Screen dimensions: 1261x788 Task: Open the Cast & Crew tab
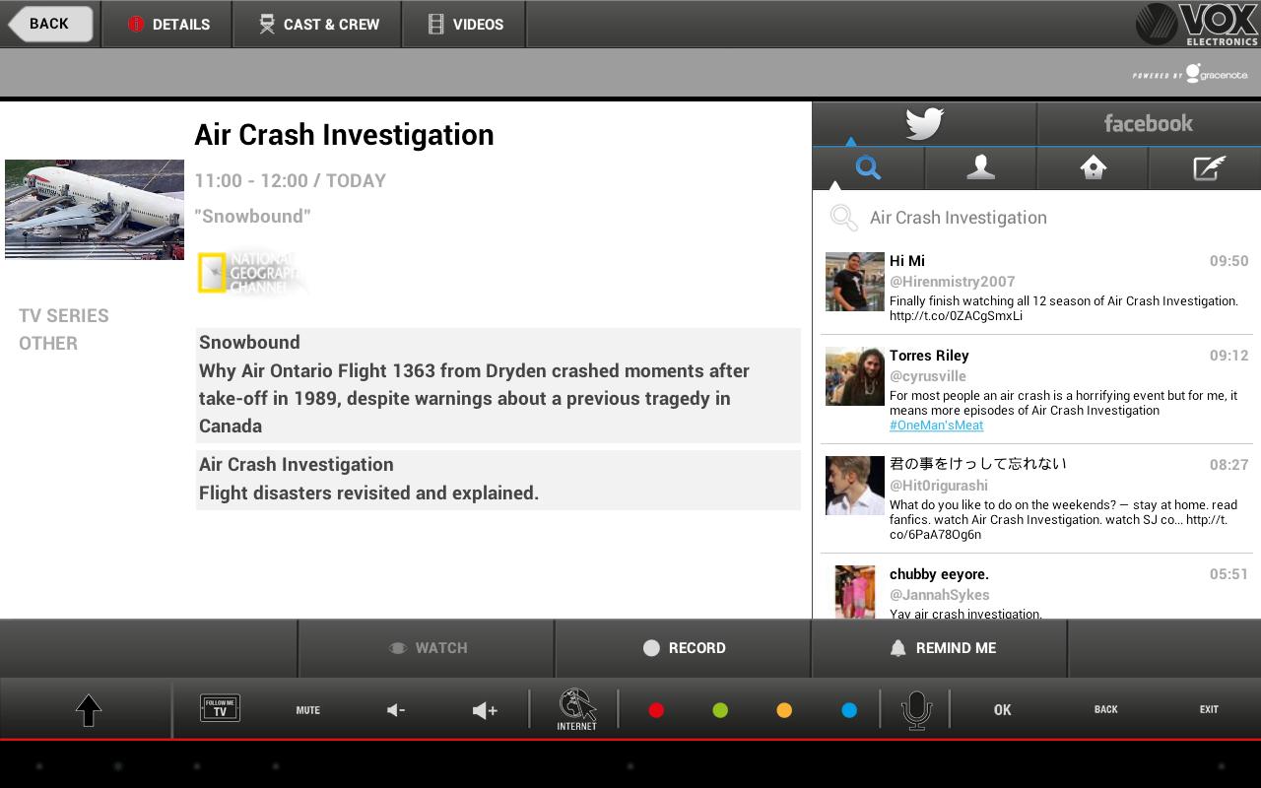tap(318, 25)
